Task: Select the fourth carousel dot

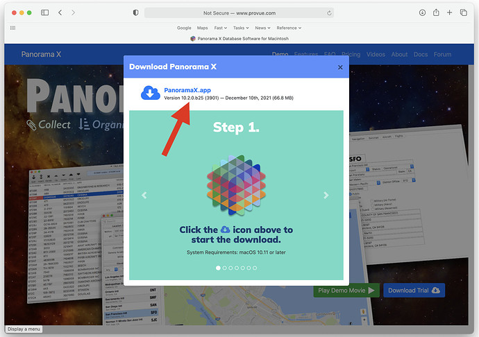Action: tap(237, 268)
